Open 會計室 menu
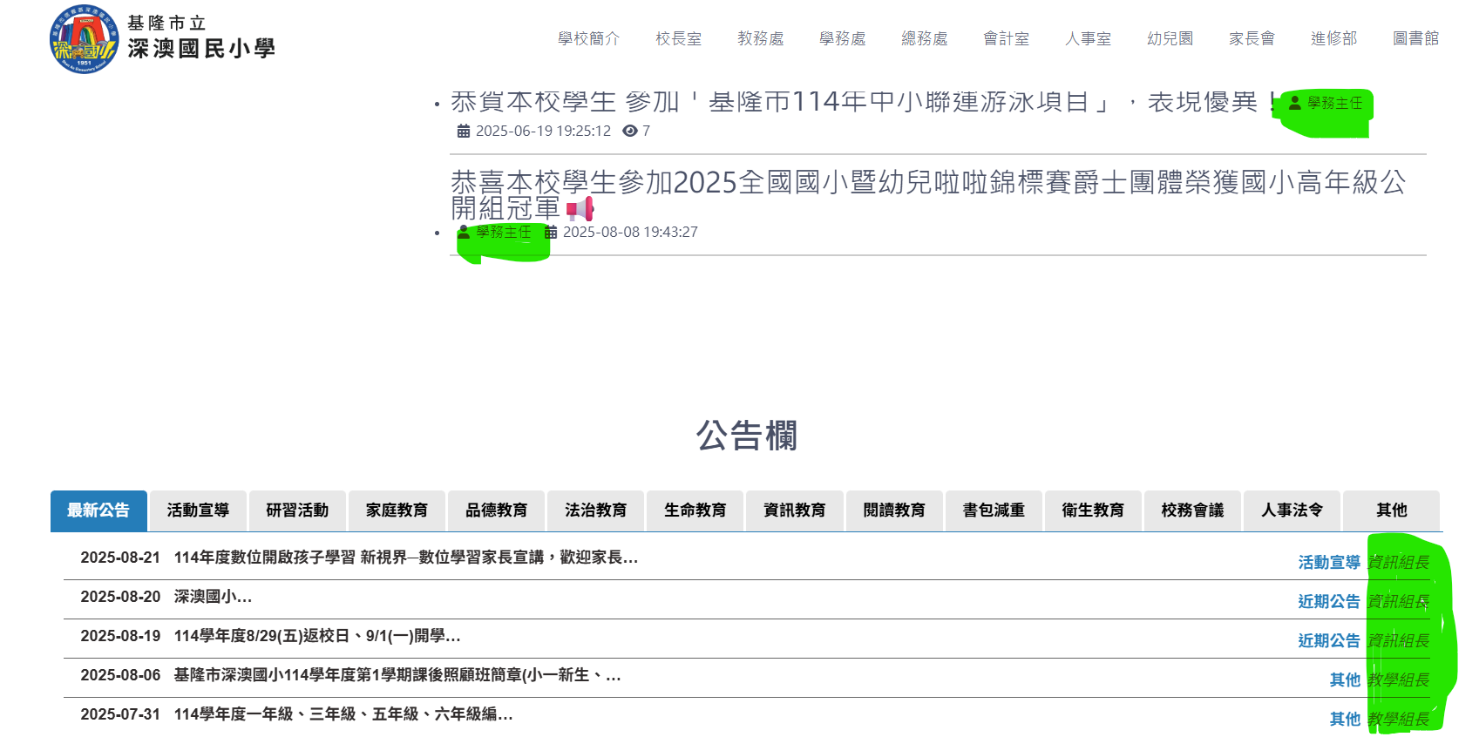 coord(1007,38)
